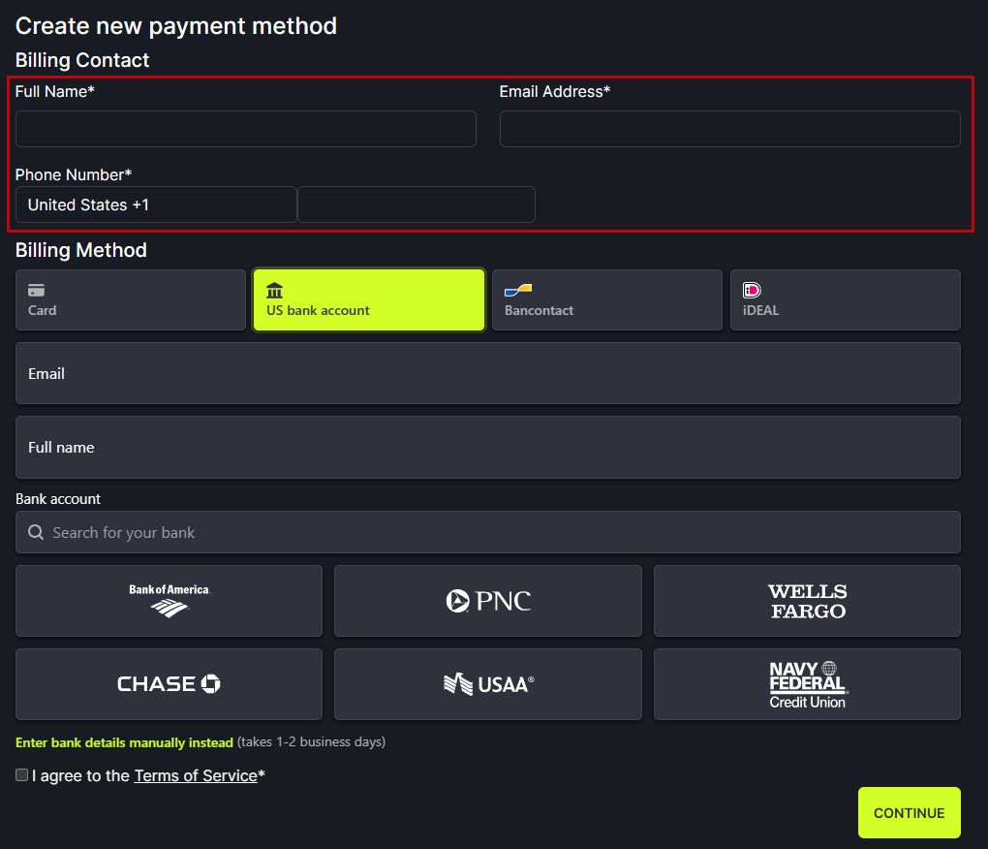Image resolution: width=988 pixels, height=849 pixels.
Task: Choose the USAA bank tile
Action: click(488, 684)
